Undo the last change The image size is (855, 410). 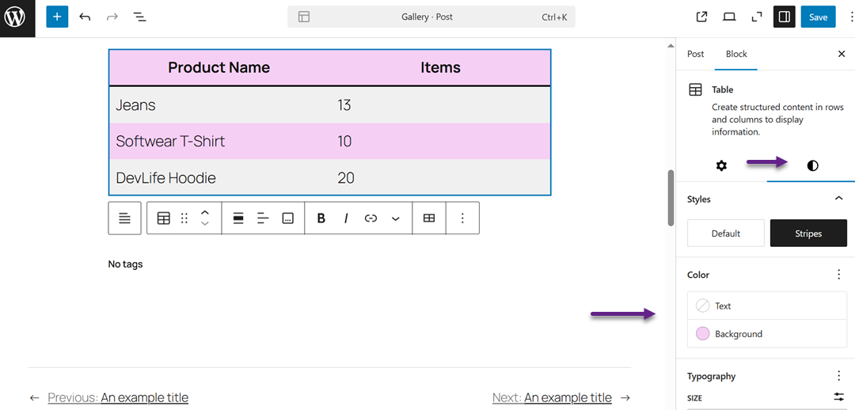pos(85,17)
